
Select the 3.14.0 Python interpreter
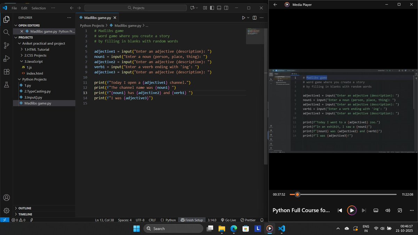(212, 220)
